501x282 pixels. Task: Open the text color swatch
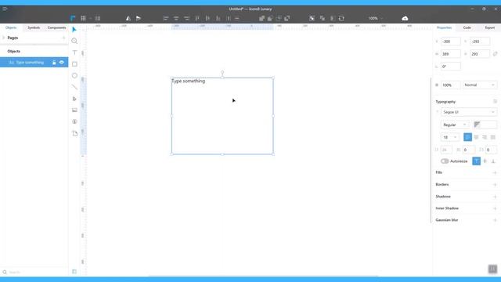[x=485, y=125]
